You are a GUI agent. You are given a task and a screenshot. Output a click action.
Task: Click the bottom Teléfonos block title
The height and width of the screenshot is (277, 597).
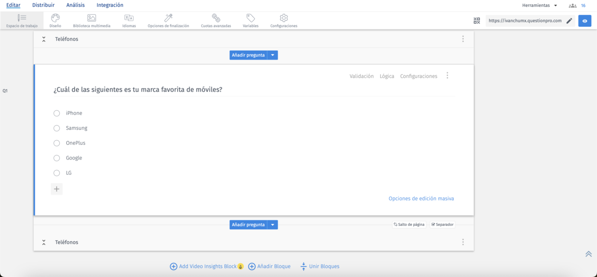[67, 243]
